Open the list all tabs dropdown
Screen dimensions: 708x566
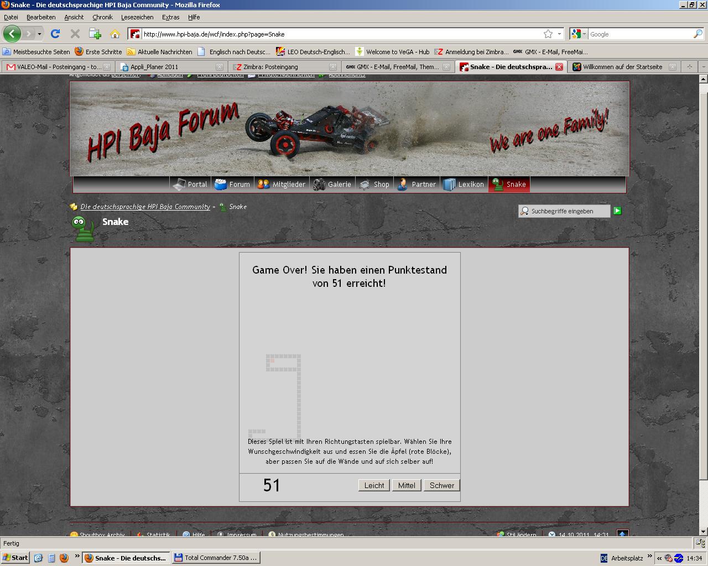click(x=703, y=67)
